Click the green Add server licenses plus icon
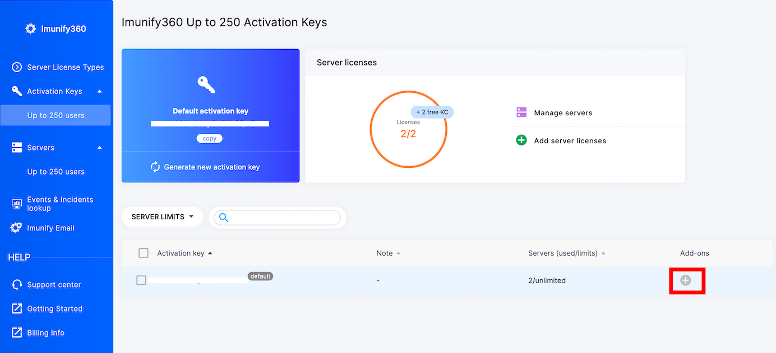Viewport: 776px width, 353px height. point(521,140)
